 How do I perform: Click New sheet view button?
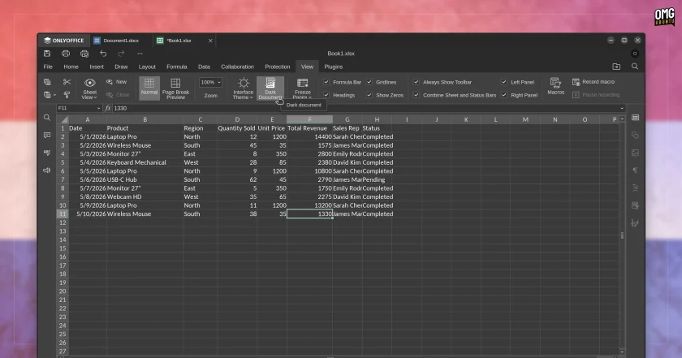click(x=117, y=82)
